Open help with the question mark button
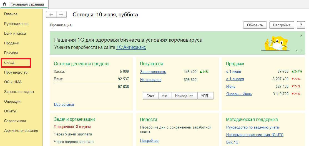Screen dimensions: 309x146 [301, 25]
